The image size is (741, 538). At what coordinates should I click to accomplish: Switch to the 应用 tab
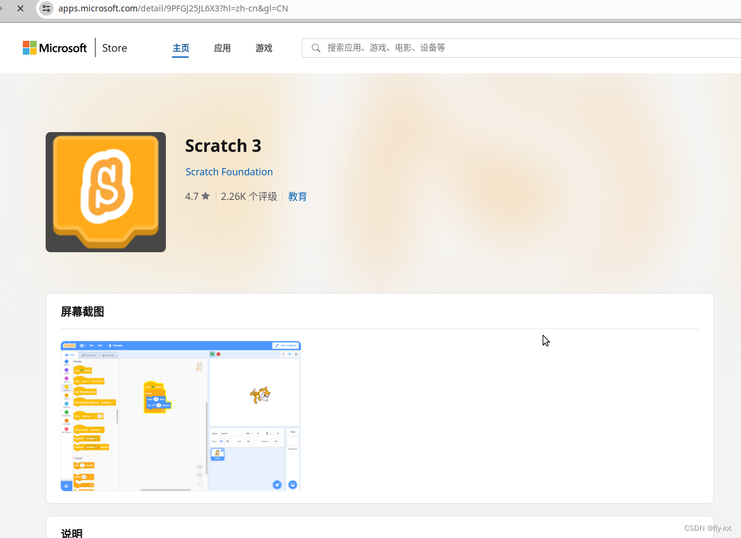[x=222, y=48]
